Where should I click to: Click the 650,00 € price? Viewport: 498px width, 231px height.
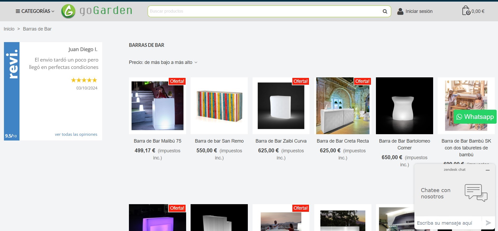pos(392,157)
